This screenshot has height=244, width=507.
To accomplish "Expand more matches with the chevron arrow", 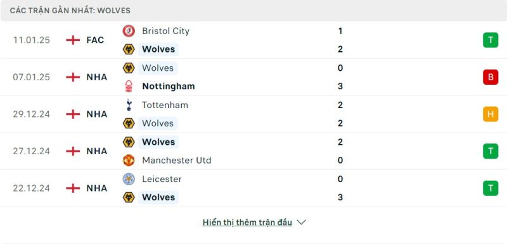I will click(301, 223).
